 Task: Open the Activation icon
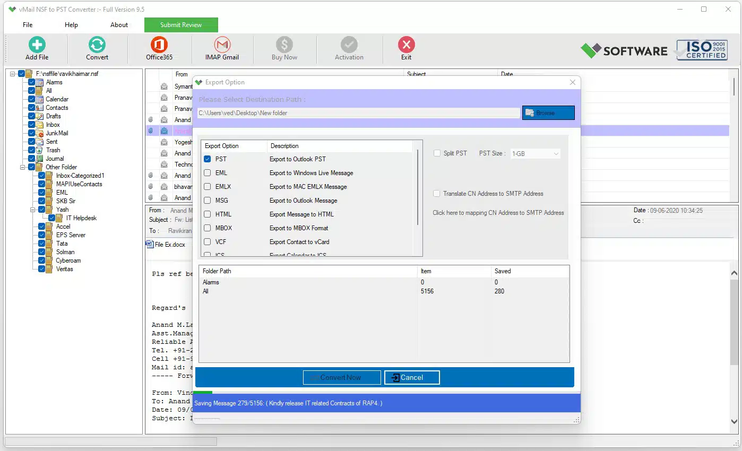pos(349,48)
